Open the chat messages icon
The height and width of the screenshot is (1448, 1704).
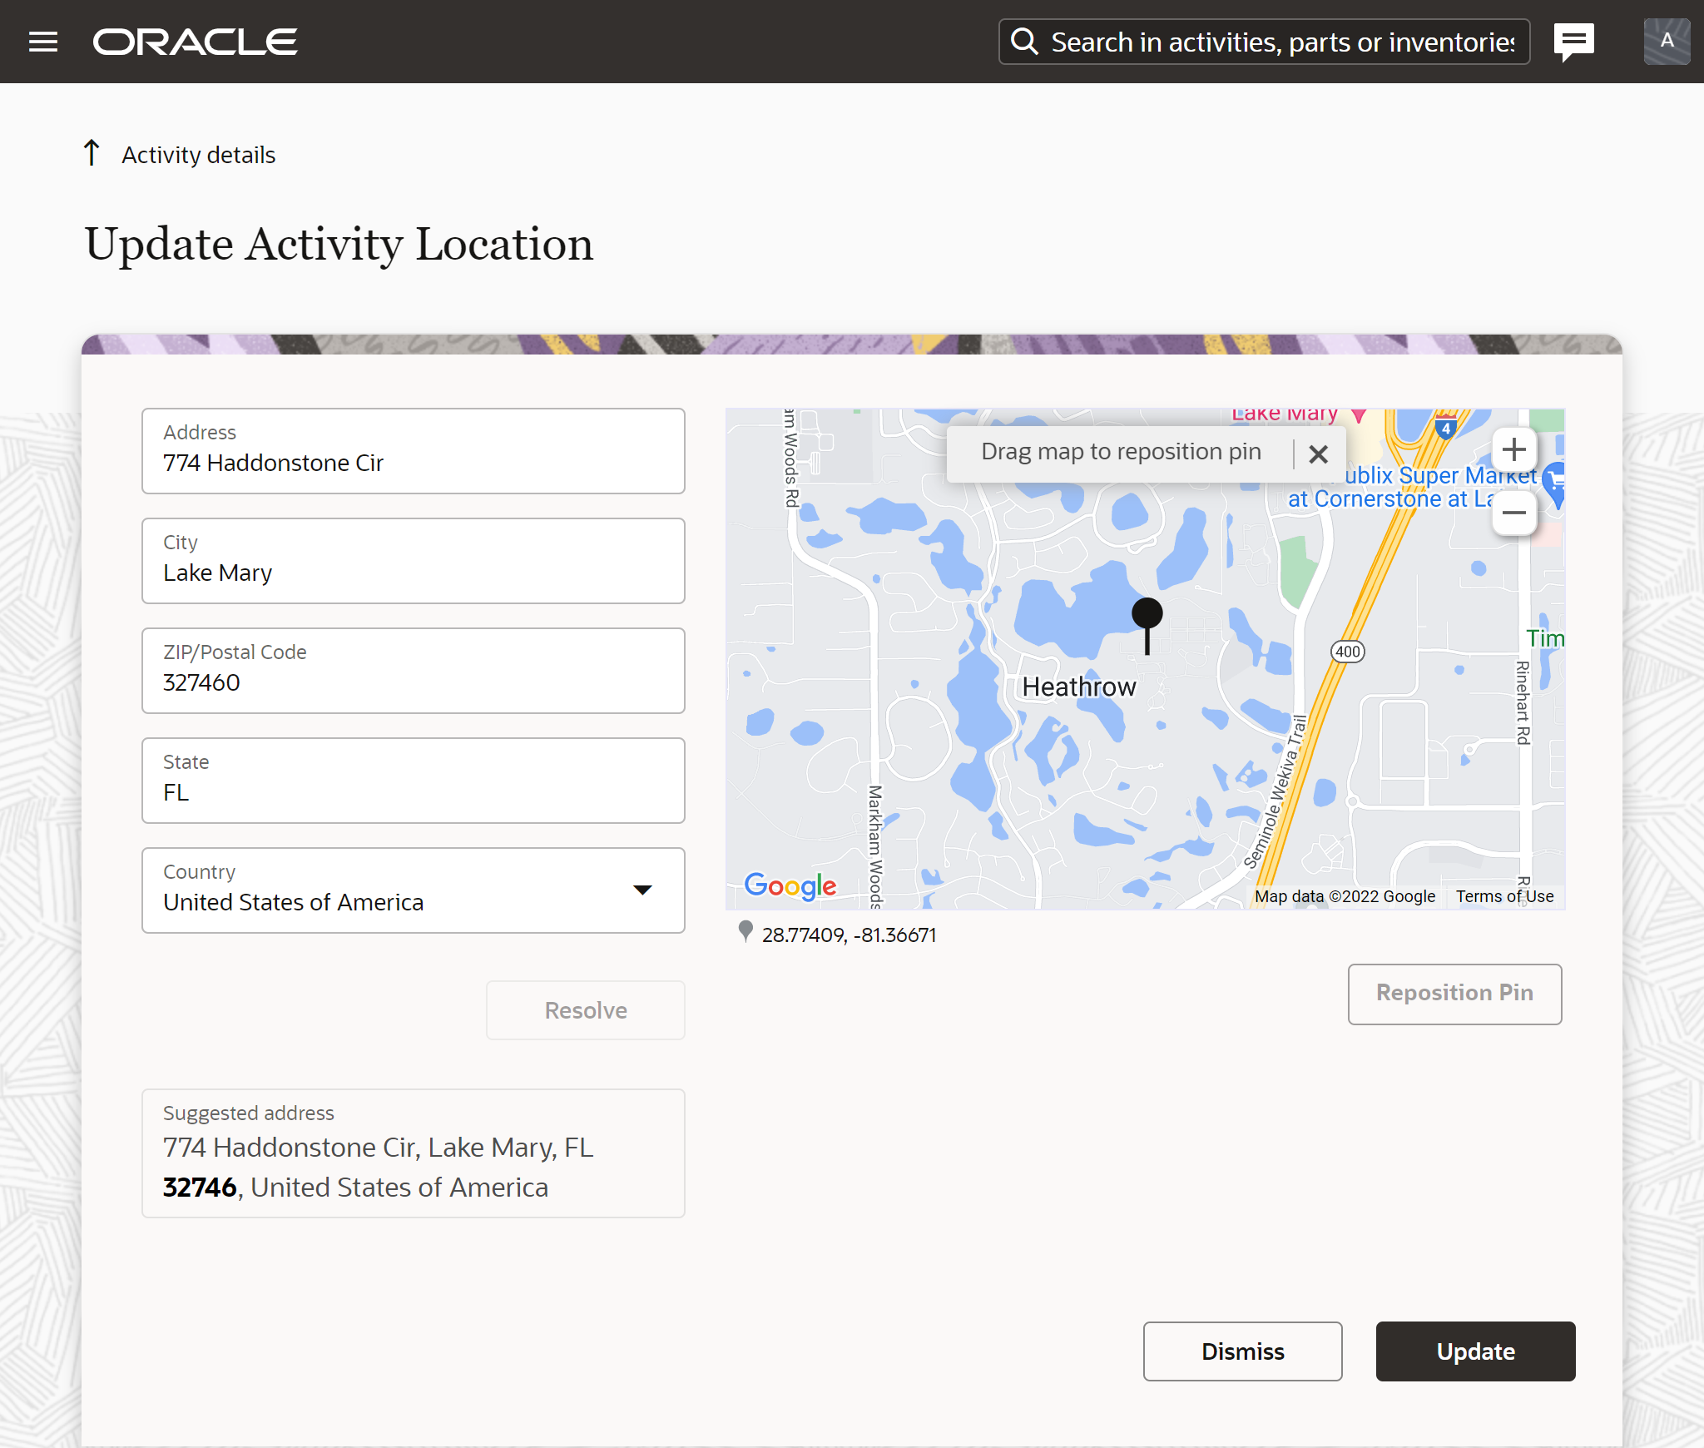click(1573, 41)
